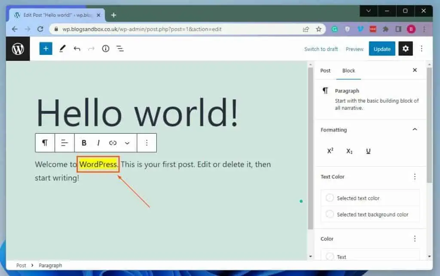Screen dimensions: 440x276
Task: Click the block inserter plus button
Action: pyautogui.click(x=46, y=48)
